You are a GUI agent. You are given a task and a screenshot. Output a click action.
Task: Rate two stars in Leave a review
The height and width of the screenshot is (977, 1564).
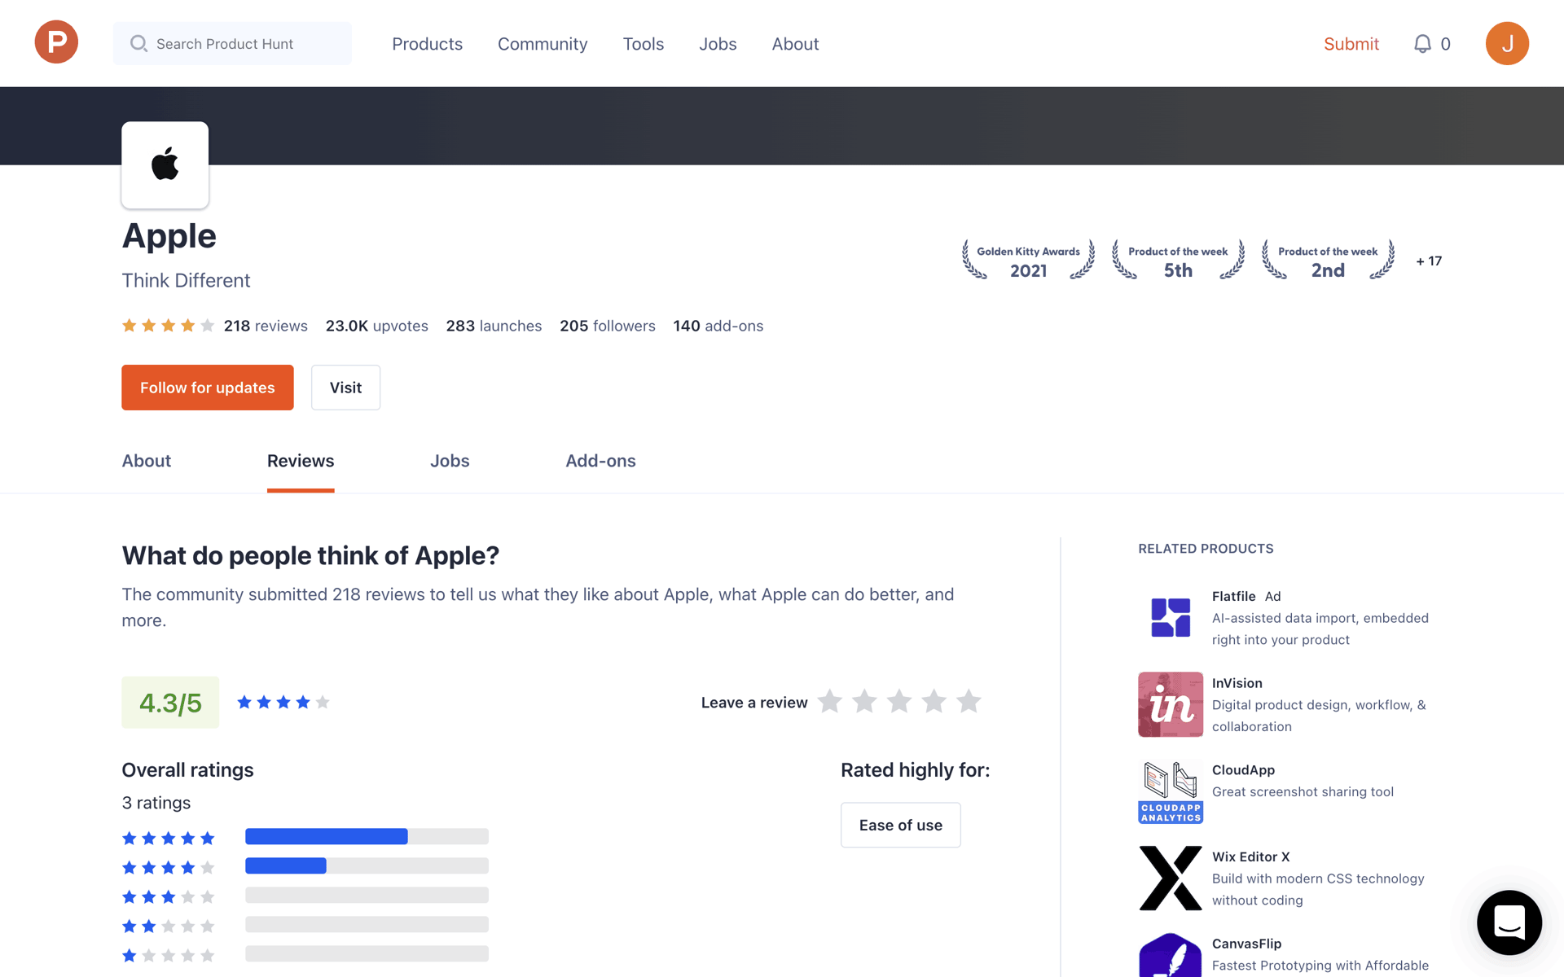[x=864, y=701]
